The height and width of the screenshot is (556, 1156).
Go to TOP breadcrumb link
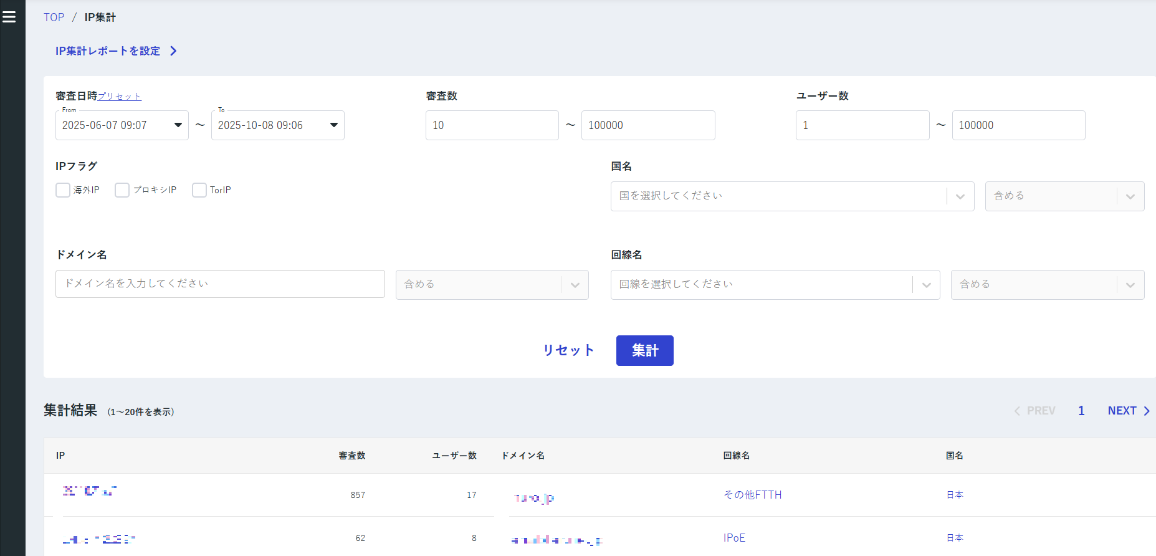point(54,17)
